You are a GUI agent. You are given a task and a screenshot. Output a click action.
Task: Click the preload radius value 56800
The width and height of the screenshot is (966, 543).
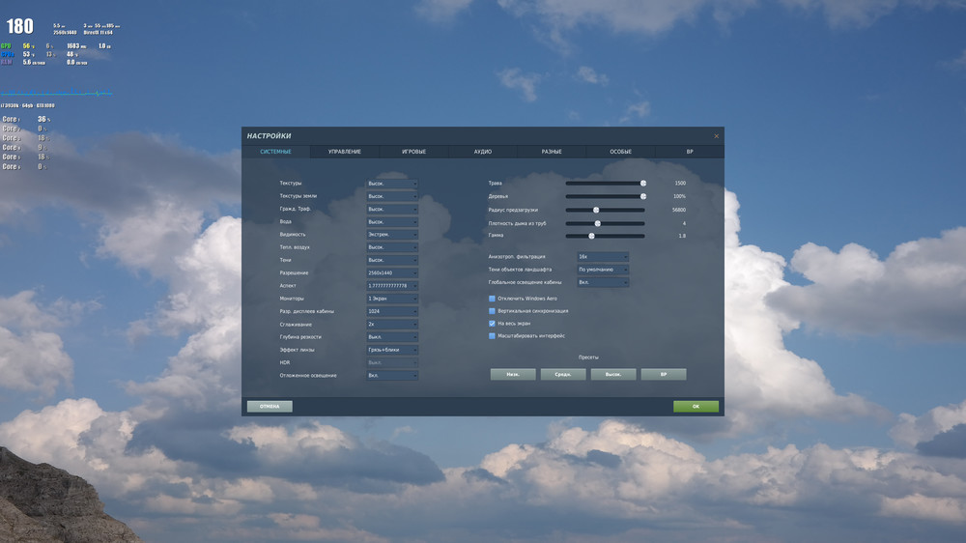[678, 211]
